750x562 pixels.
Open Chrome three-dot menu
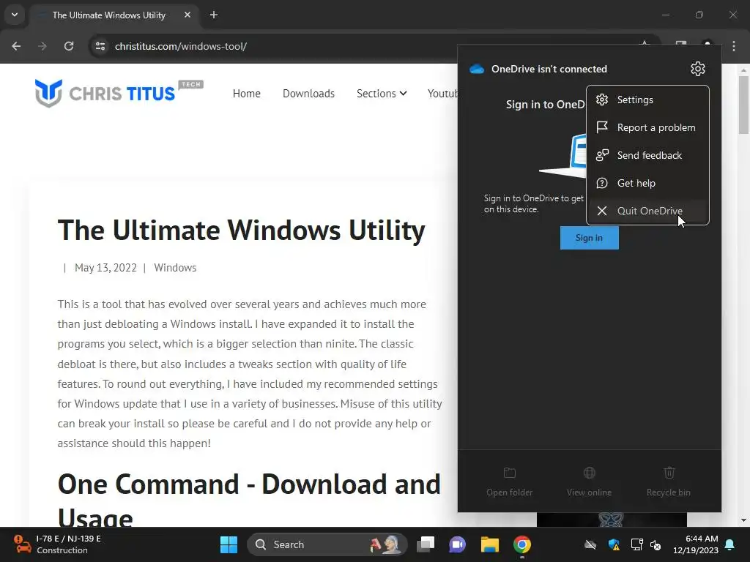click(734, 46)
